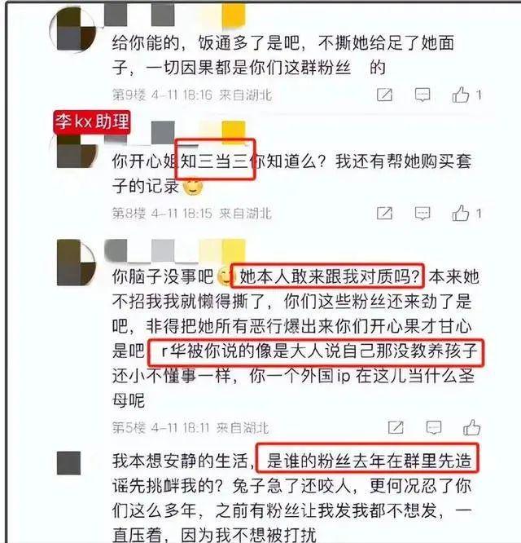Open the avatar of the 9th floor commenter
The width and height of the screenshot is (521, 543).
[x=73, y=30]
